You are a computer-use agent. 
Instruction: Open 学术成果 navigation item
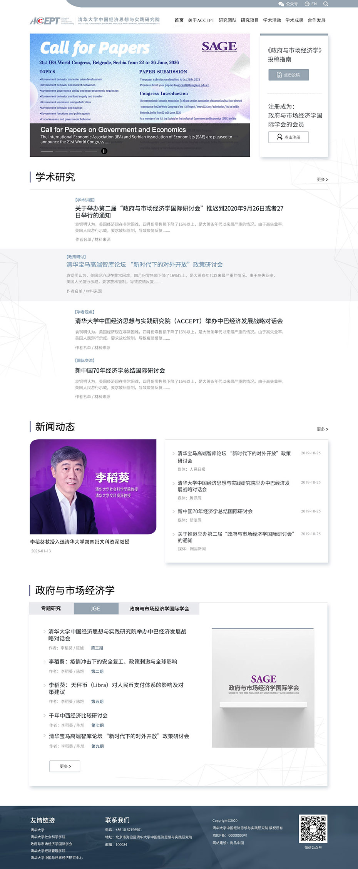[294, 20]
